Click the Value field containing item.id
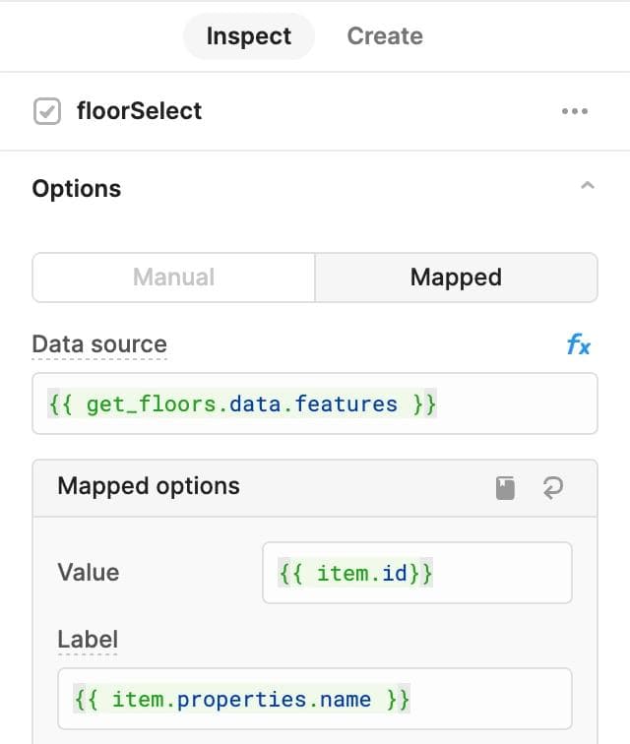This screenshot has width=630, height=744. coord(416,573)
